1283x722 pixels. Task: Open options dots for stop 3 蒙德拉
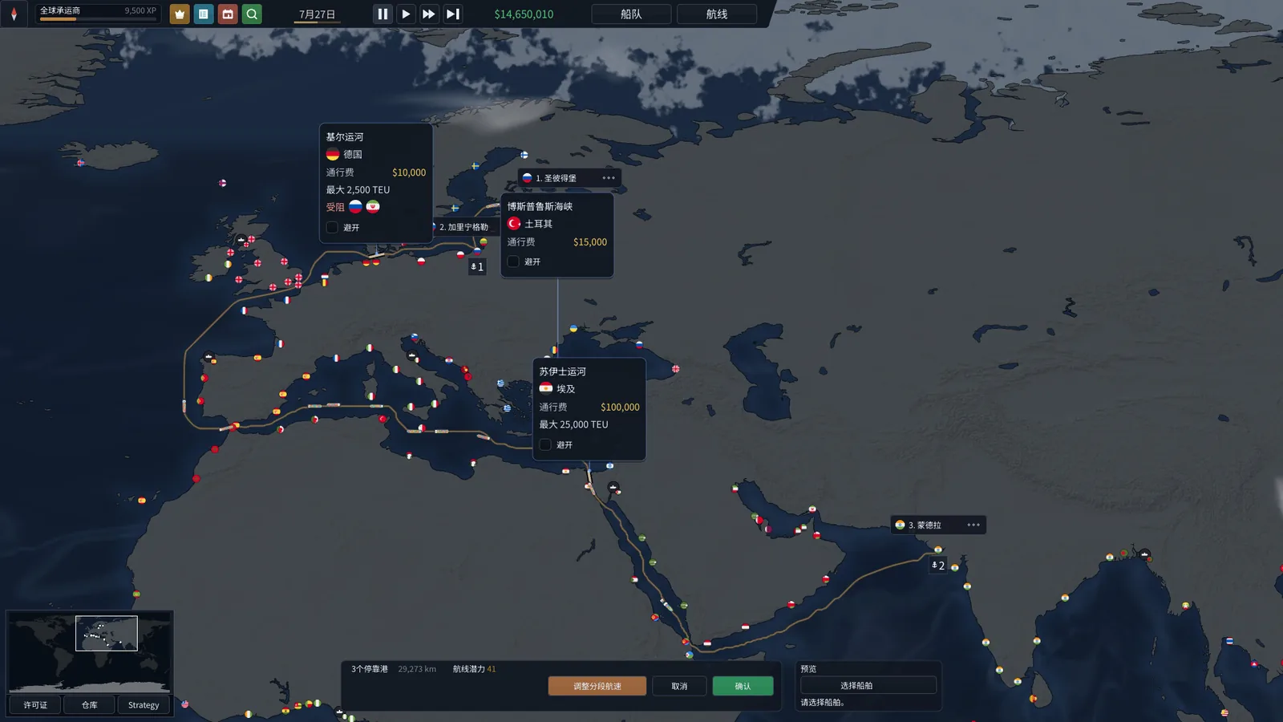point(973,525)
